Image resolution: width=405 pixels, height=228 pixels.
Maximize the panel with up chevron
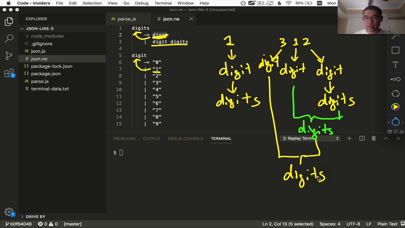[x=386, y=138]
